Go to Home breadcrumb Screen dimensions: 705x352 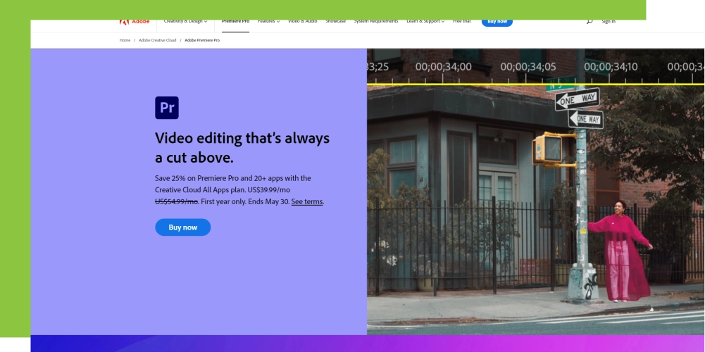(x=125, y=40)
